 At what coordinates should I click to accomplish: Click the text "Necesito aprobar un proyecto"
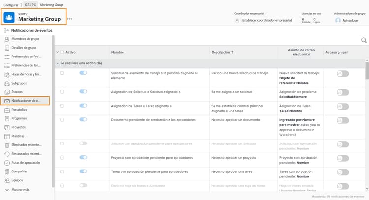click(x=234, y=158)
